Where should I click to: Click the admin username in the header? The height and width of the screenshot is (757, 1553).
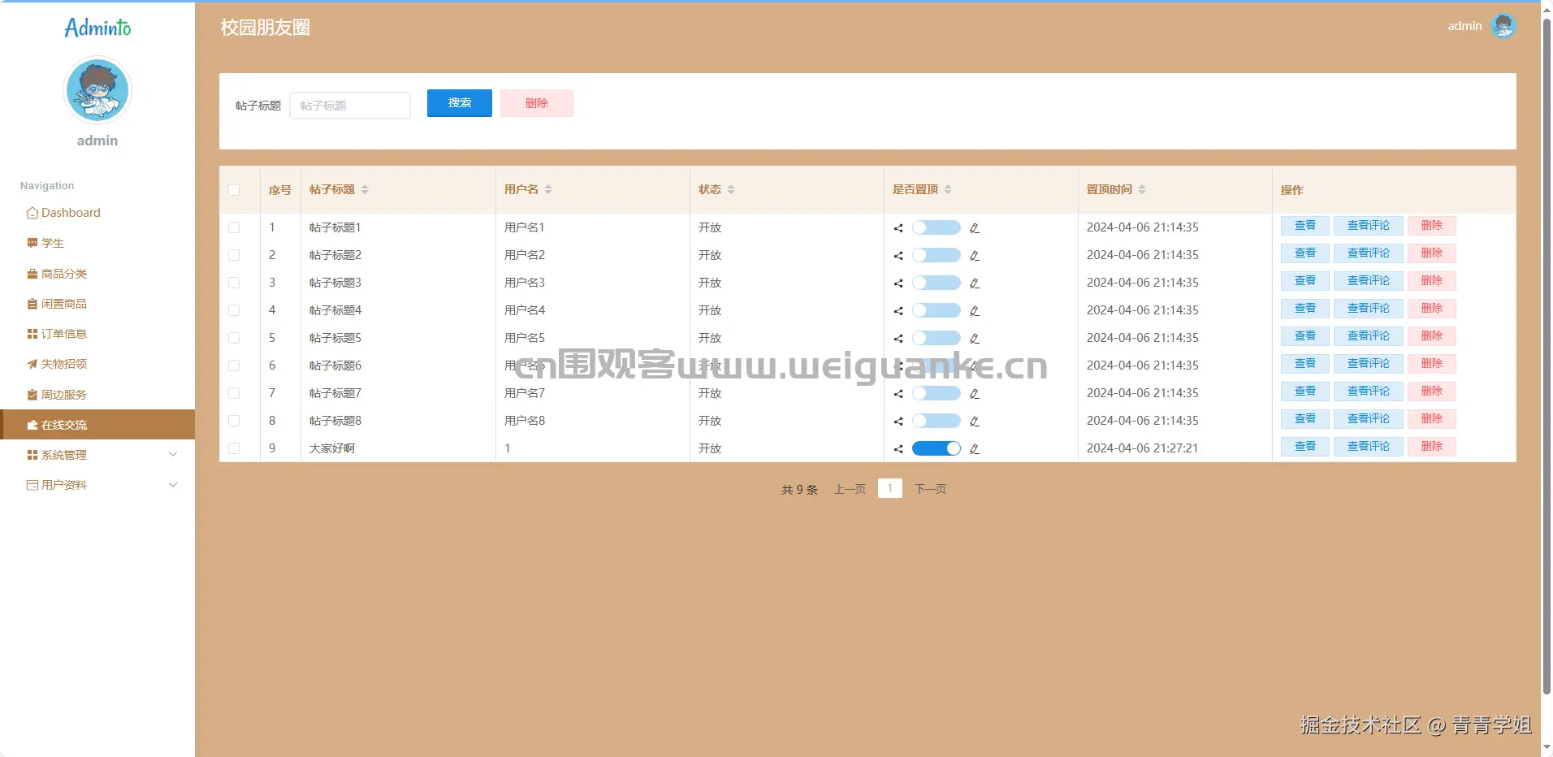tap(1463, 25)
